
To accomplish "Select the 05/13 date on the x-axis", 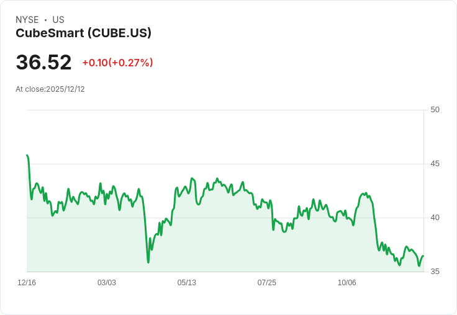I will pos(187,283).
